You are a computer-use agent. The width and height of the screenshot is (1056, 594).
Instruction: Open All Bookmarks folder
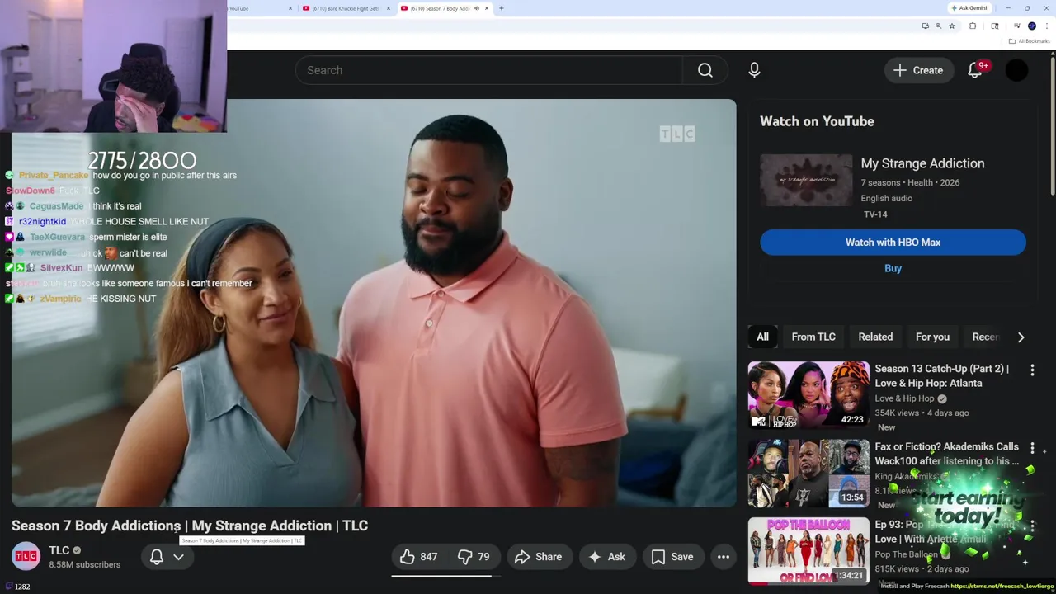[x=1029, y=41]
